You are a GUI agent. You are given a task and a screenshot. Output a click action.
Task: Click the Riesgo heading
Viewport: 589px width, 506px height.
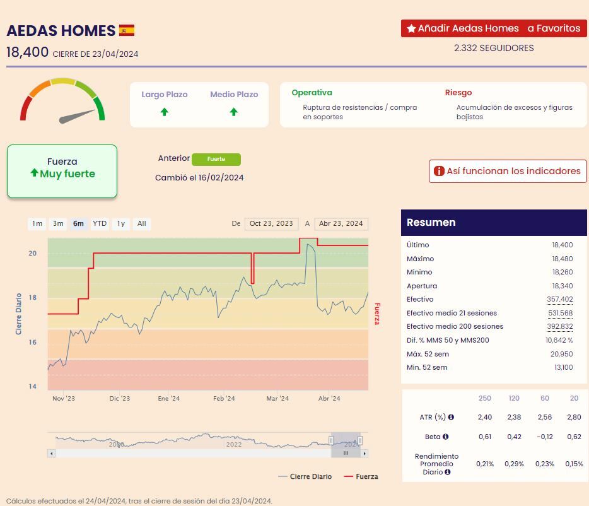[x=458, y=93]
